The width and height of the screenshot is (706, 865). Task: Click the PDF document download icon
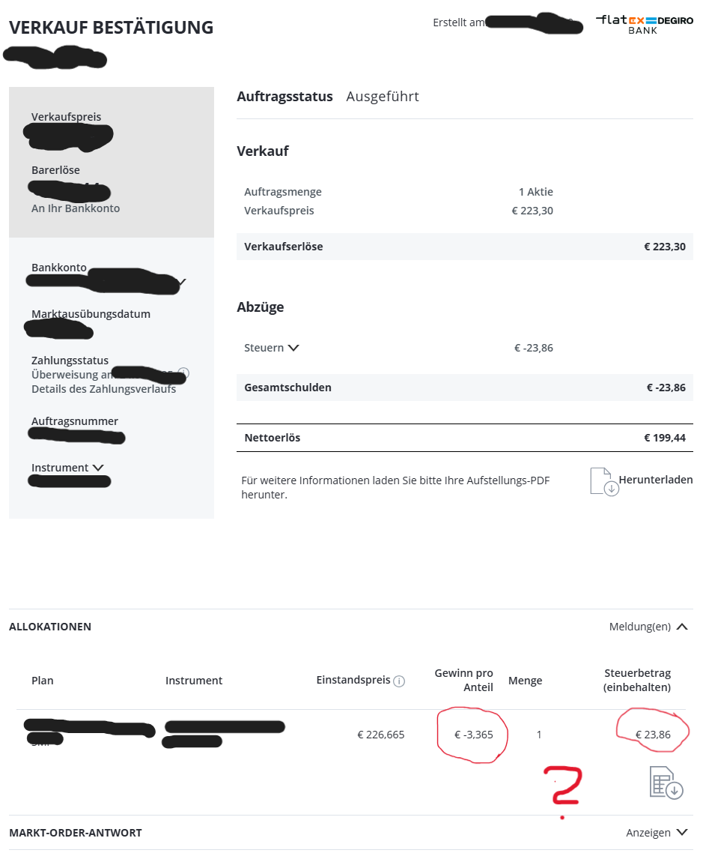[x=603, y=481]
